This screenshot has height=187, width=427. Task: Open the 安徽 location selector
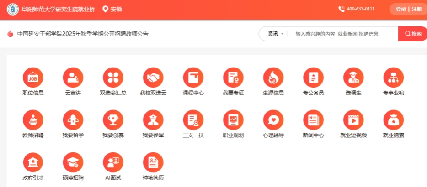pyautogui.click(x=112, y=9)
